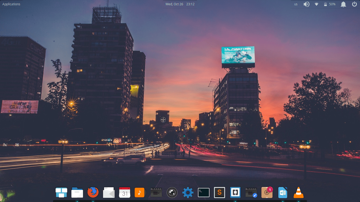Open the Calendar app in dock
Image resolution: width=360 pixels, height=202 pixels.
pyautogui.click(x=124, y=192)
